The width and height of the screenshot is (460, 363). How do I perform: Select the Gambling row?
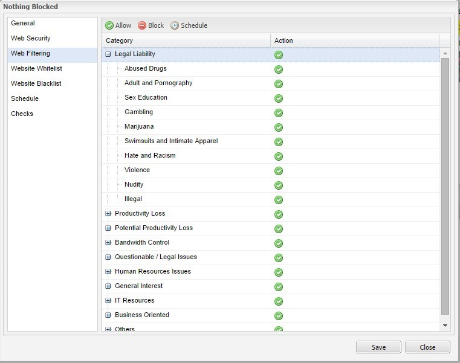coord(271,113)
